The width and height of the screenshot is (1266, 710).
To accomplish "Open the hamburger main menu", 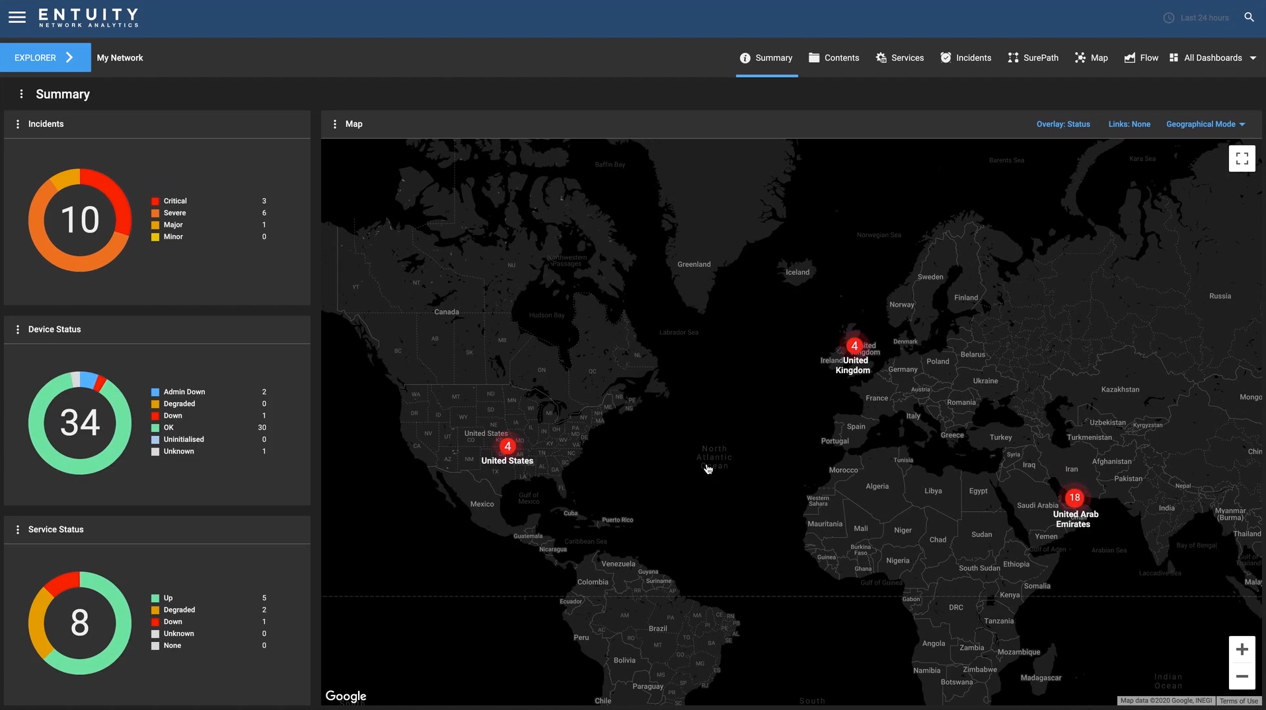I will pyautogui.click(x=17, y=17).
